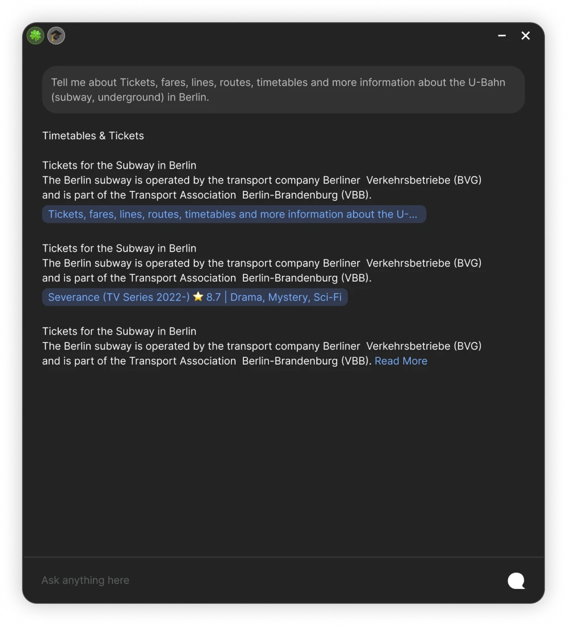Click the minimize window icon

(x=502, y=36)
